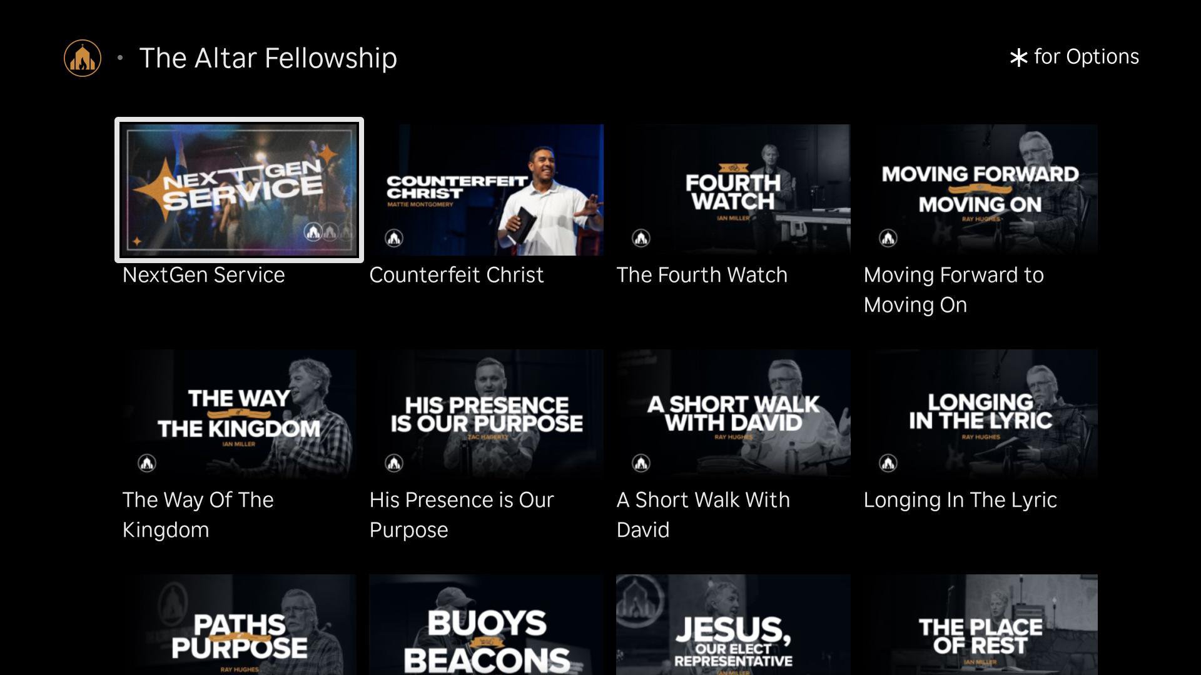Click the 'Moving Forward to Moving On' title
This screenshot has width=1201, height=675.
pyautogui.click(x=953, y=290)
